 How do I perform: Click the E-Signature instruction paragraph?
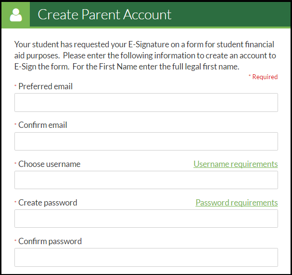tap(144, 55)
